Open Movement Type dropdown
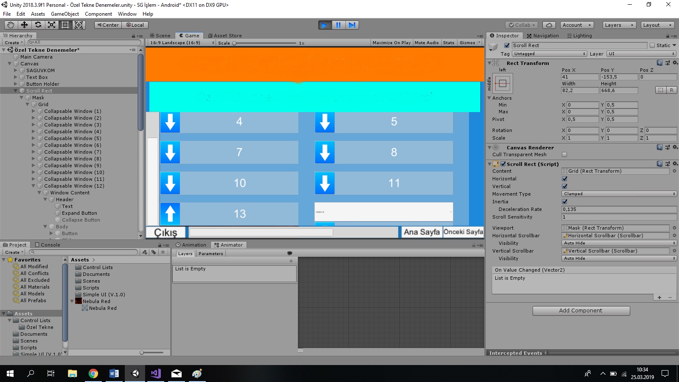This screenshot has width=679, height=382. [x=619, y=194]
